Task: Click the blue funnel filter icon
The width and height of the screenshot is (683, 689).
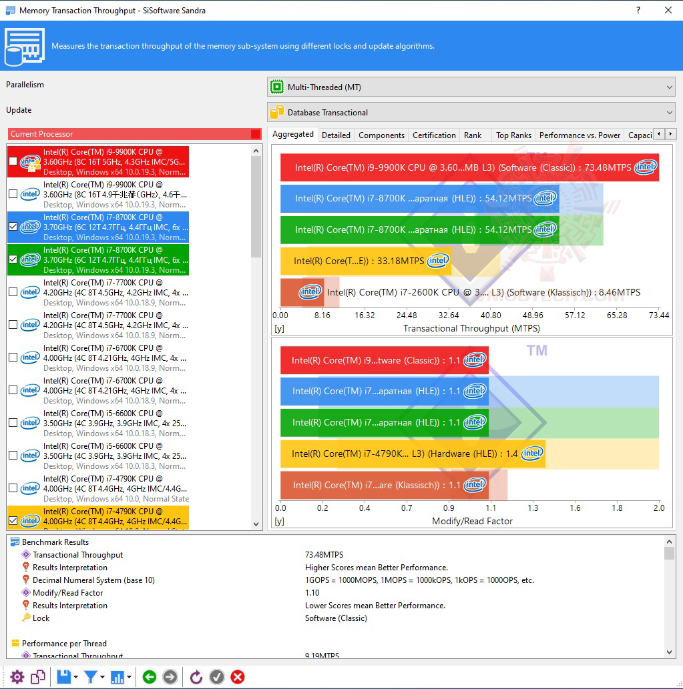Action: pyautogui.click(x=91, y=677)
